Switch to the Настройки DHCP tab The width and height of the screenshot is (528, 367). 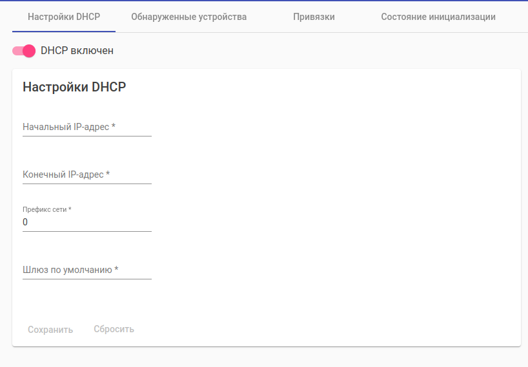point(64,17)
